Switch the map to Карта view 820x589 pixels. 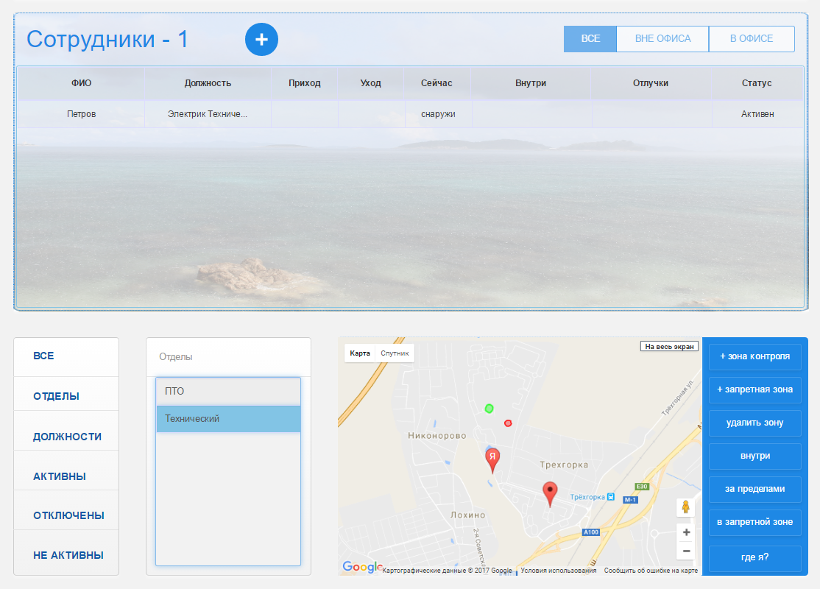click(x=360, y=353)
